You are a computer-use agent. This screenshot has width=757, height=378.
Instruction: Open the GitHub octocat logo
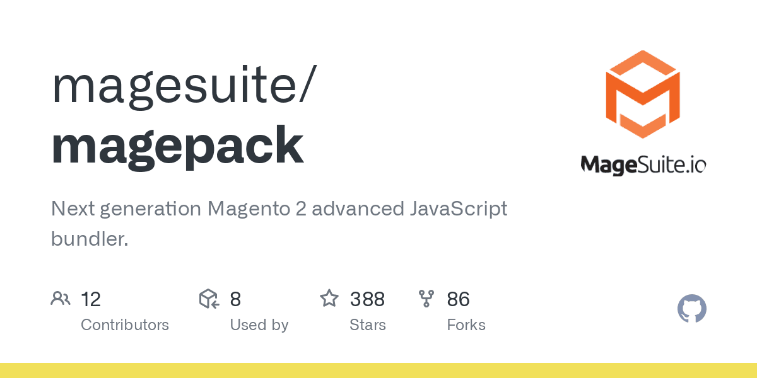[691, 309]
